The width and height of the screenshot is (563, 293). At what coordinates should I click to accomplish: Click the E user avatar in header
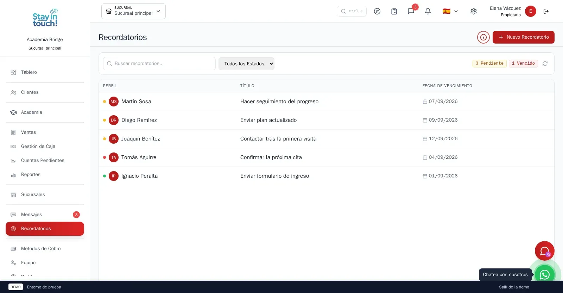click(531, 11)
